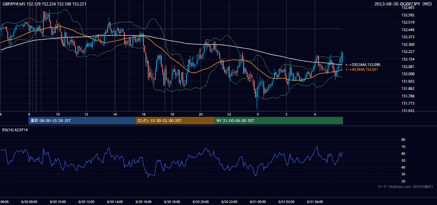This screenshot has width=437, height=205.
Task: Click the 8/31 00:00 bottom time label
Action: 258,202
